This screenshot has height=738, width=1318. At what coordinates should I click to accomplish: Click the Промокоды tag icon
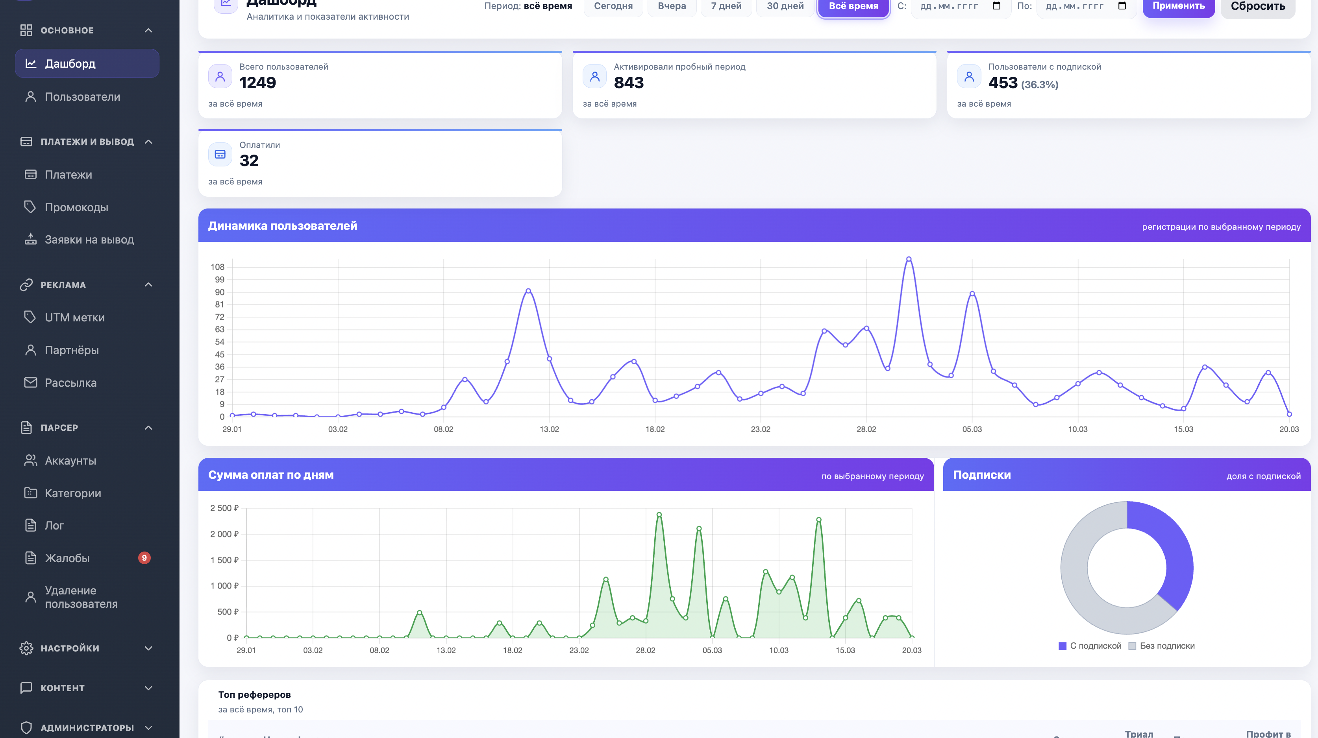(30, 207)
